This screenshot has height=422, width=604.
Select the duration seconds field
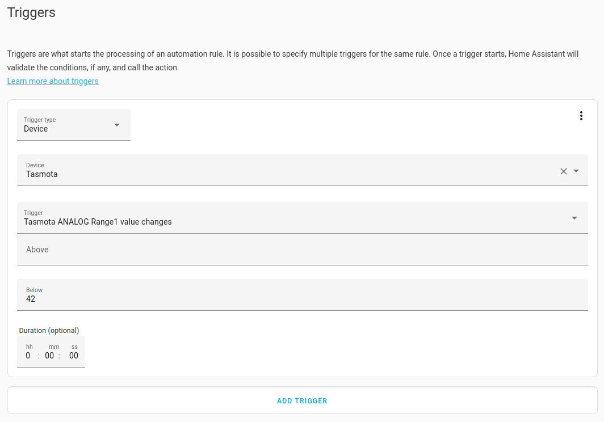click(74, 356)
